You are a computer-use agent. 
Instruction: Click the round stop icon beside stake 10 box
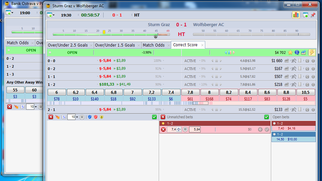click(82, 117)
